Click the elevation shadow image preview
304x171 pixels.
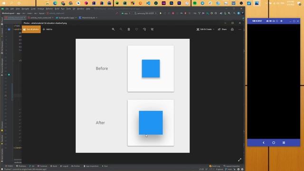click(133, 96)
